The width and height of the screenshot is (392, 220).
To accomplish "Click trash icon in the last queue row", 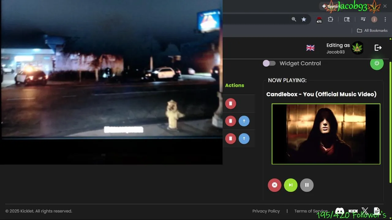I will [231, 138].
